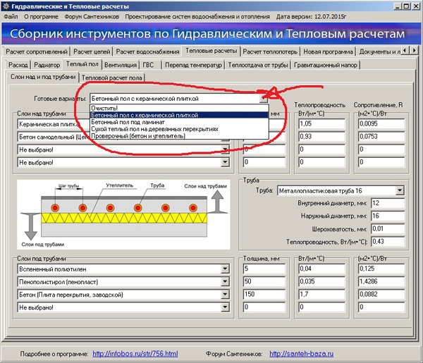Open the Теплоотдача от трубы sub-tab
This screenshot has height=363, width=423.
click(258, 65)
